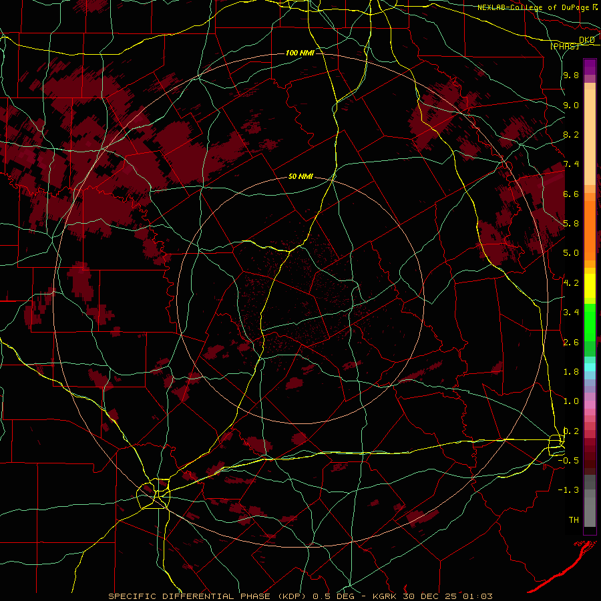The image size is (601, 601).
Task: Click the 2.6 value on color scale
Action: coord(571,342)
